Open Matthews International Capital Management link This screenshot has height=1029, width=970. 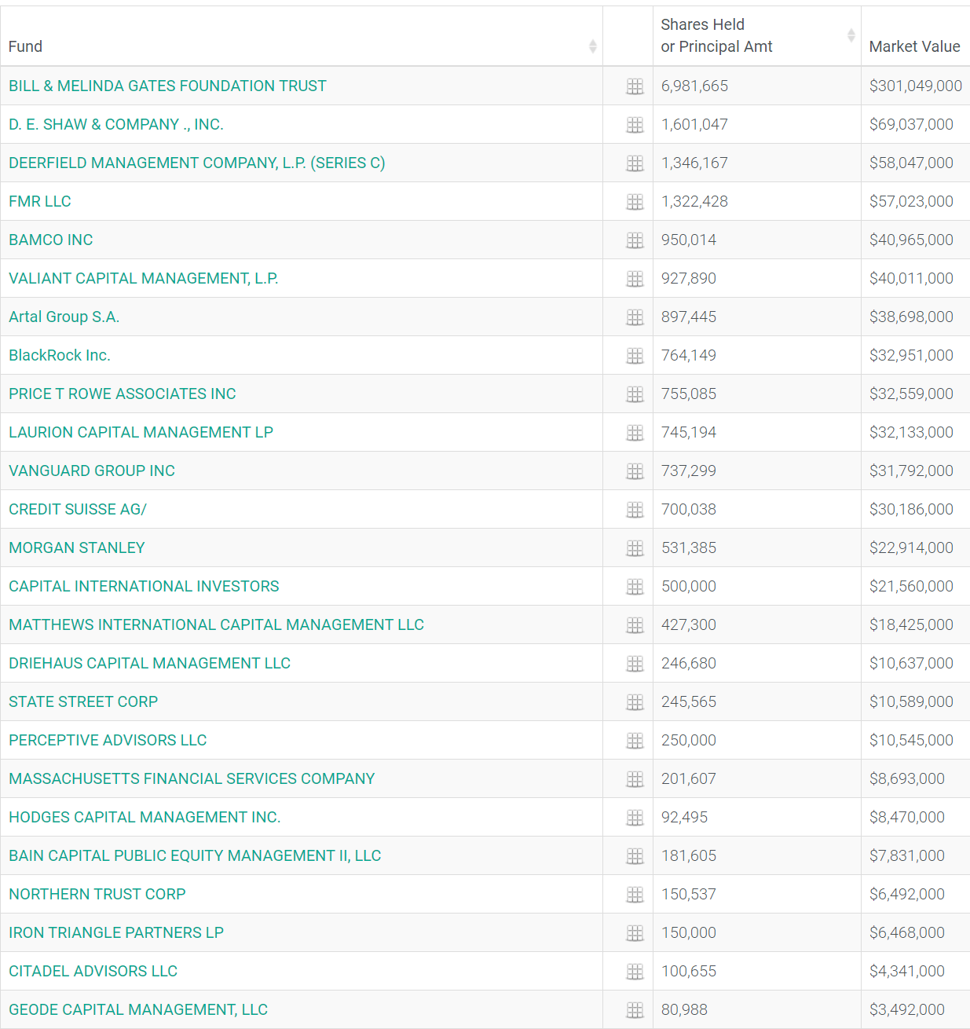click(217, 624)
